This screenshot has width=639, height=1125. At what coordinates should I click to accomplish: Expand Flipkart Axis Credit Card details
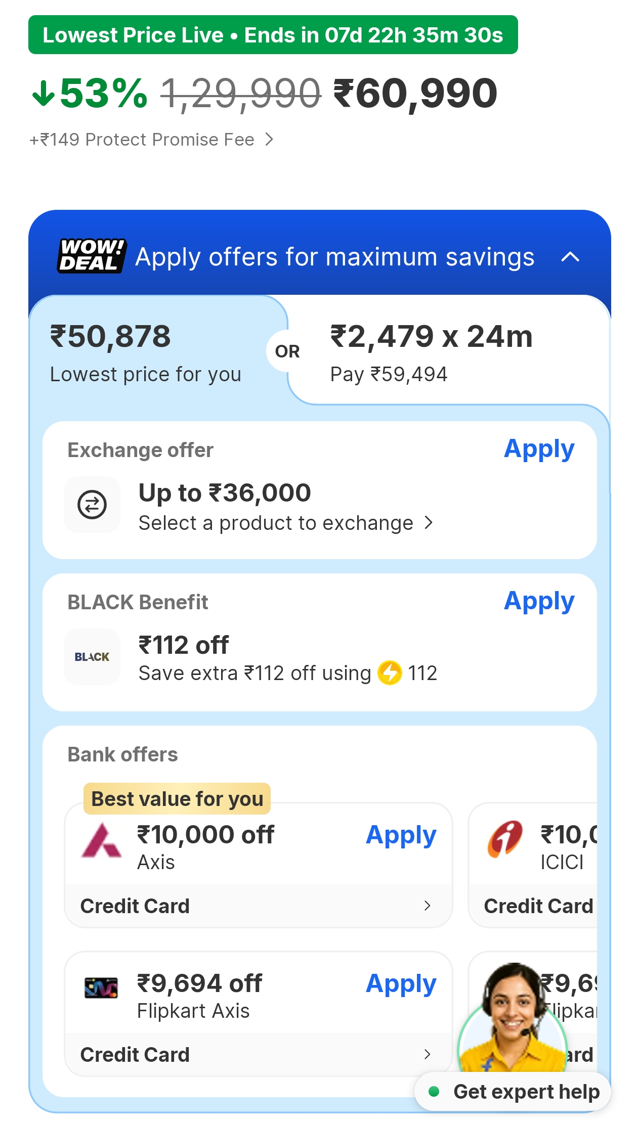tap(427, 1054)
